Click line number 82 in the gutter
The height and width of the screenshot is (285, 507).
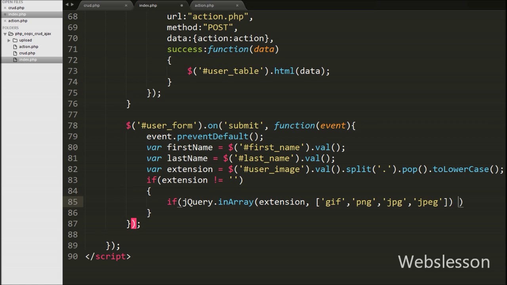(x=72, y=169)
